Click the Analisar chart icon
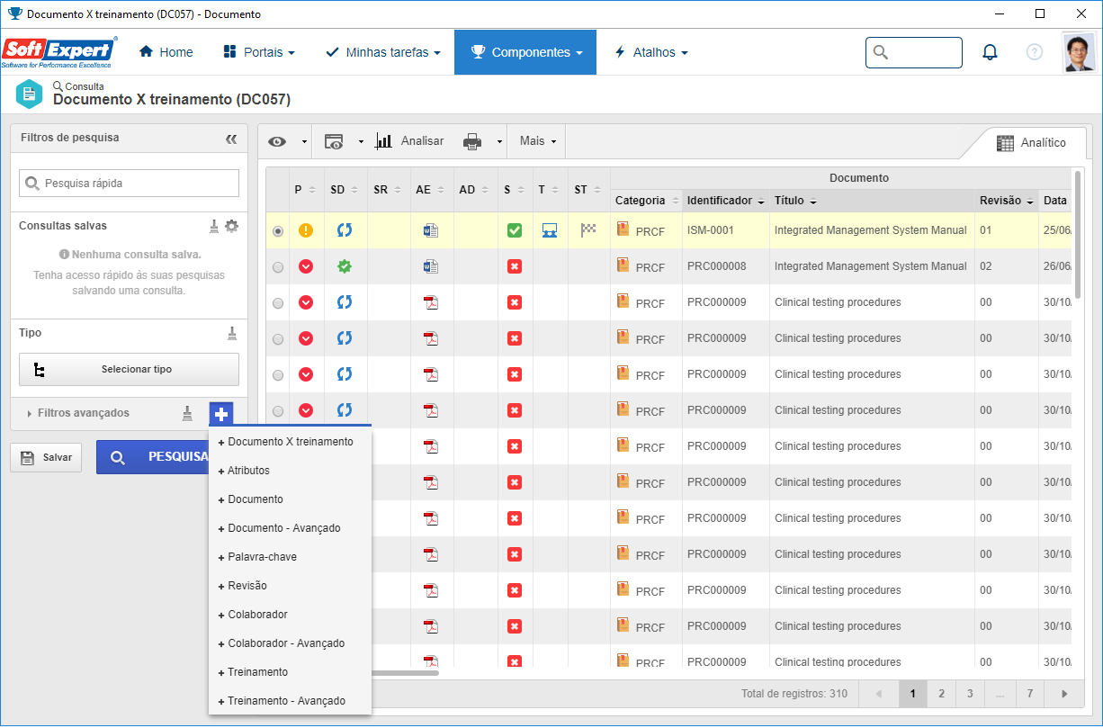This screenshot has height=728, width=1103. tap(383, 141)
